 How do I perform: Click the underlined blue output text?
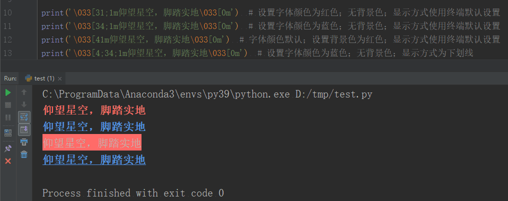pyautogui.click(x=94, y=159)
